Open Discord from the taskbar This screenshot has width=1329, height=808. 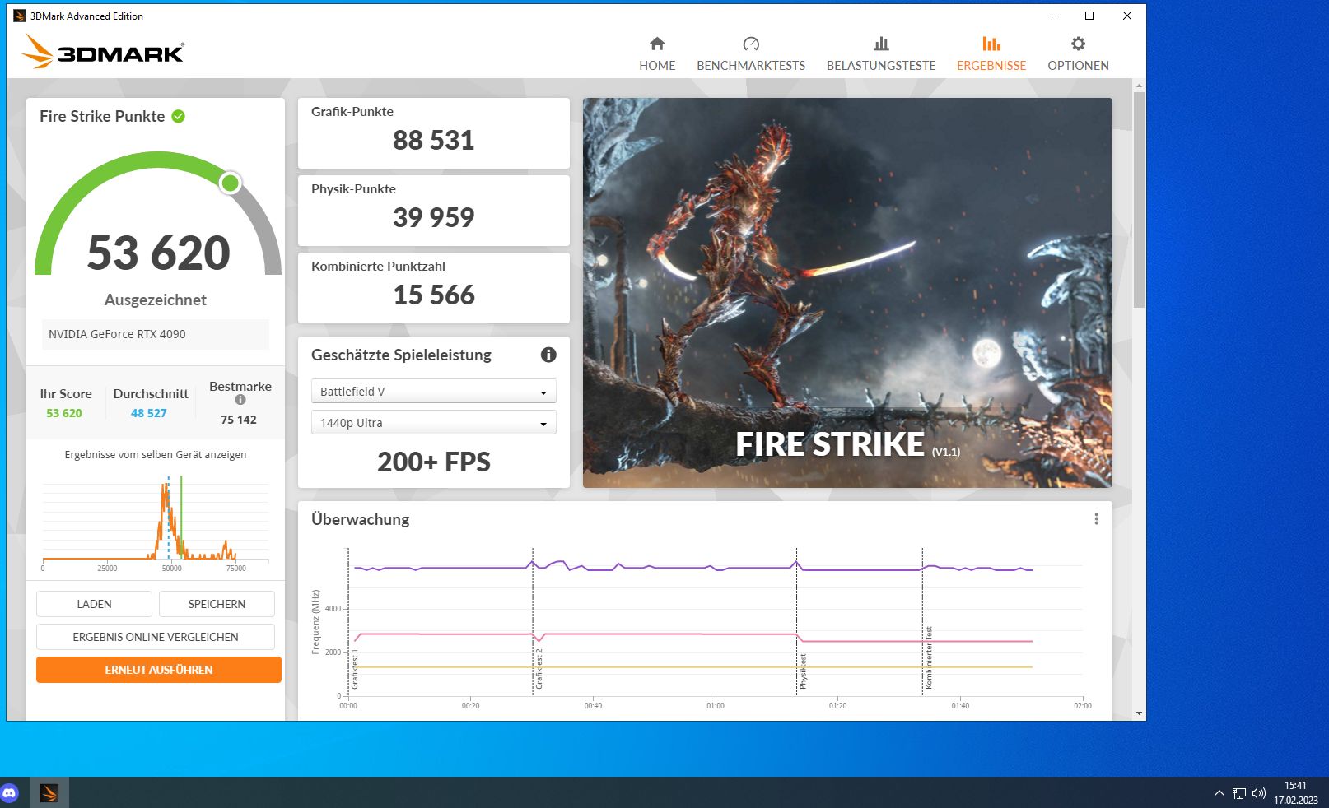click(10, 793)
